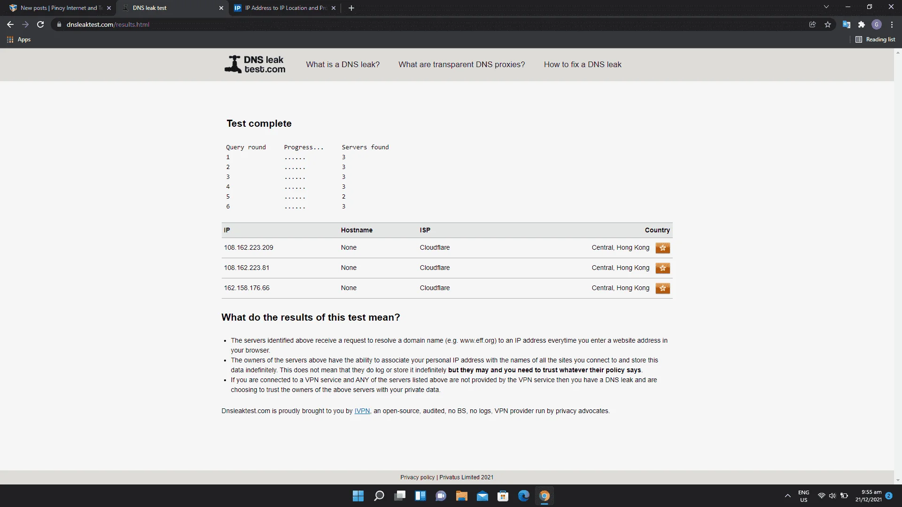Click the DNS leak test.com logo

(255, 64)
